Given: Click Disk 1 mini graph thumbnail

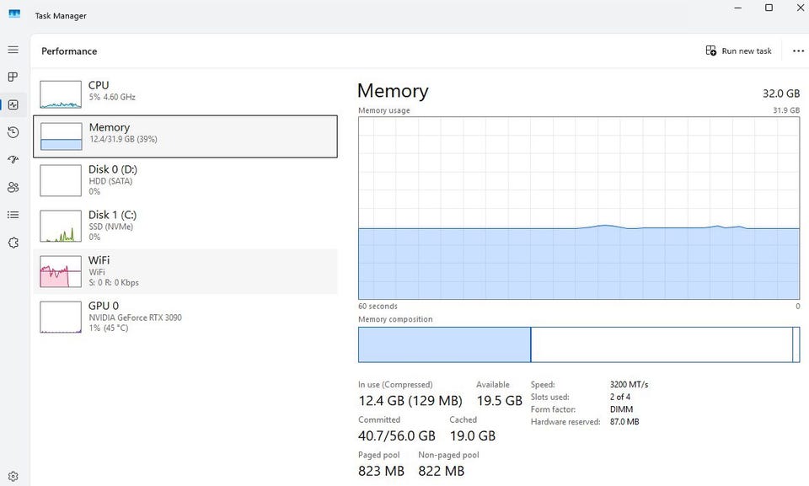Looking at the screenshot, I should pyautogui.click(x=61, y=226).
